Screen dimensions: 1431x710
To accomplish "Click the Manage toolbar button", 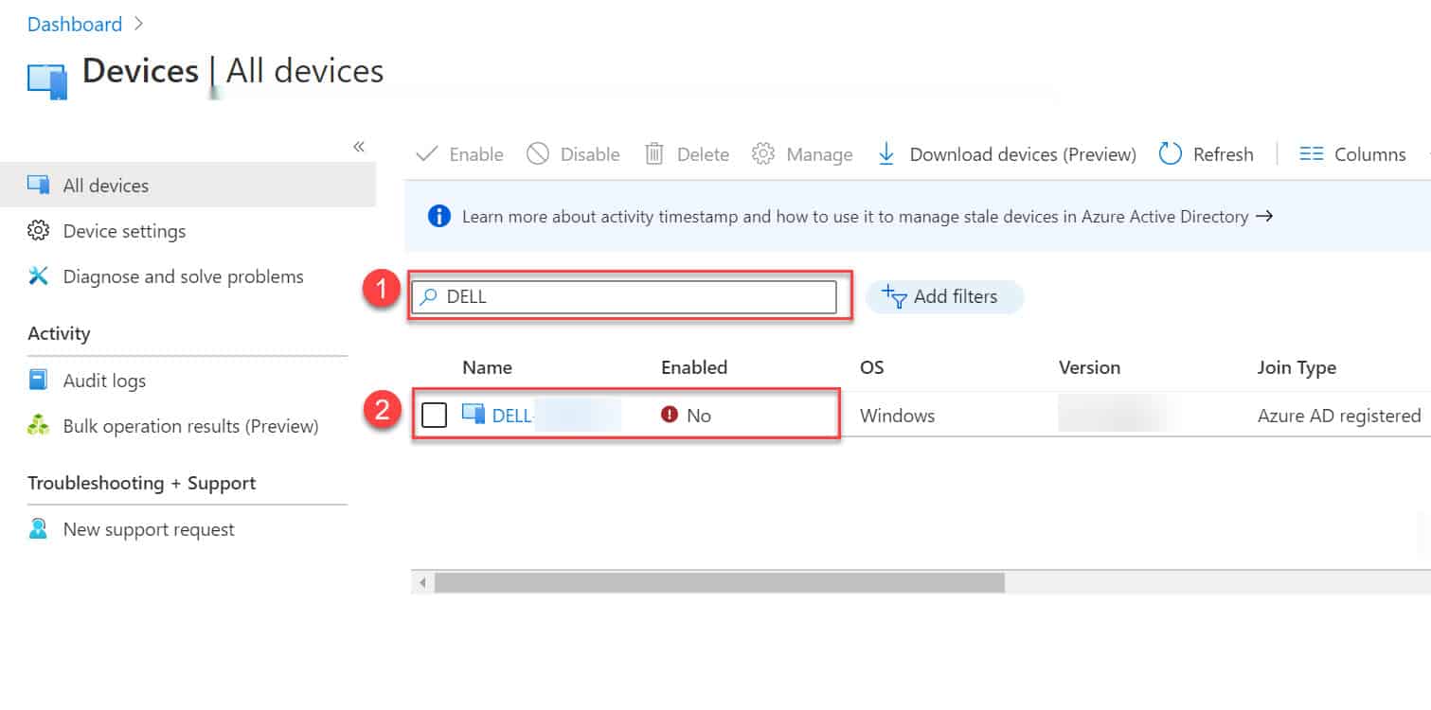I will [802, 154].
